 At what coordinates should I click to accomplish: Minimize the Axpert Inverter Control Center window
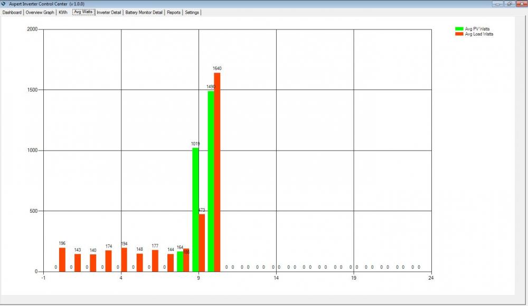(x=498, y=4)
